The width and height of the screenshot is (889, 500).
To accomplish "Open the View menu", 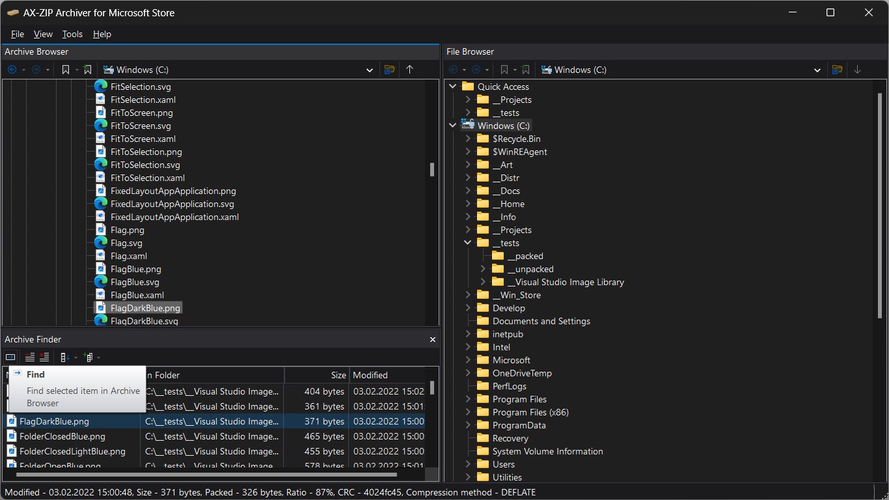I will (x=43, y=34).
